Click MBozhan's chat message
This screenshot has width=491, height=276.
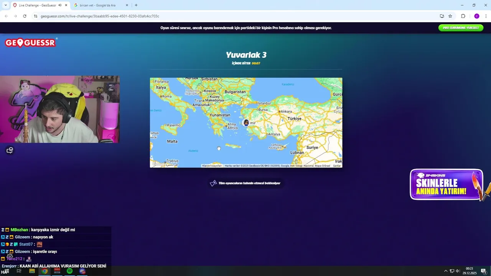tap(38, 230)
